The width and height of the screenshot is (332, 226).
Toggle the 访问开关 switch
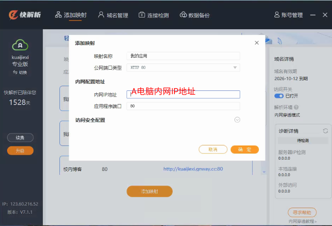[x=279, y=96]
